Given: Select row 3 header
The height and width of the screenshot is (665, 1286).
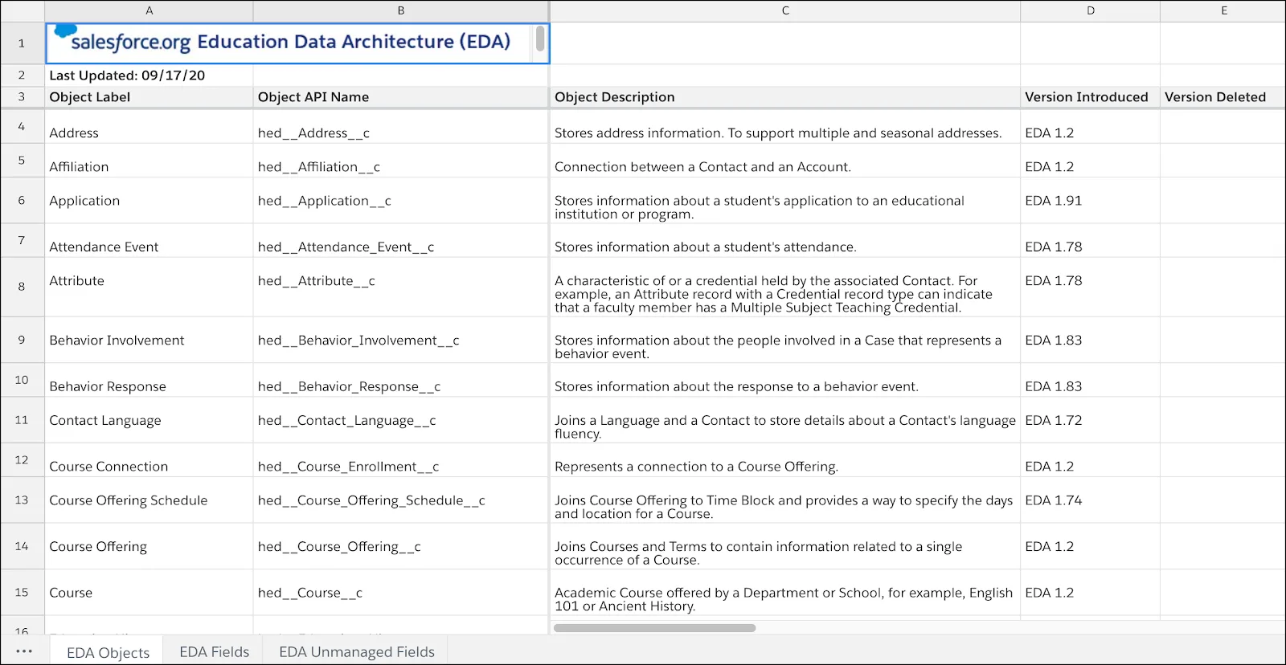Looking at the screenshot, I should pos(22,96).
